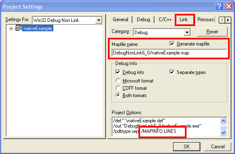Confirm settings with the OK button

pyautogui.click(x=187, y=147)
